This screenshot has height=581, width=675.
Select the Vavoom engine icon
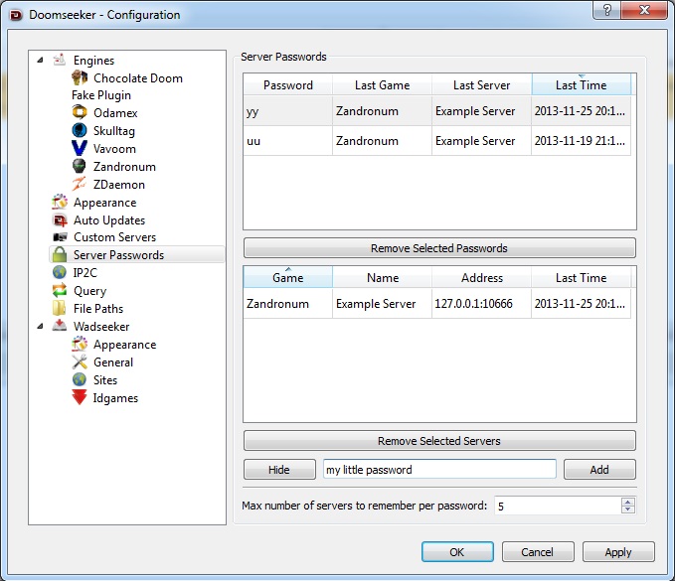tap(80, 149)
